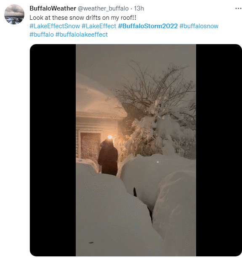
Task: Follow the #LakeEffect hashtag
Action: [99, 26]
